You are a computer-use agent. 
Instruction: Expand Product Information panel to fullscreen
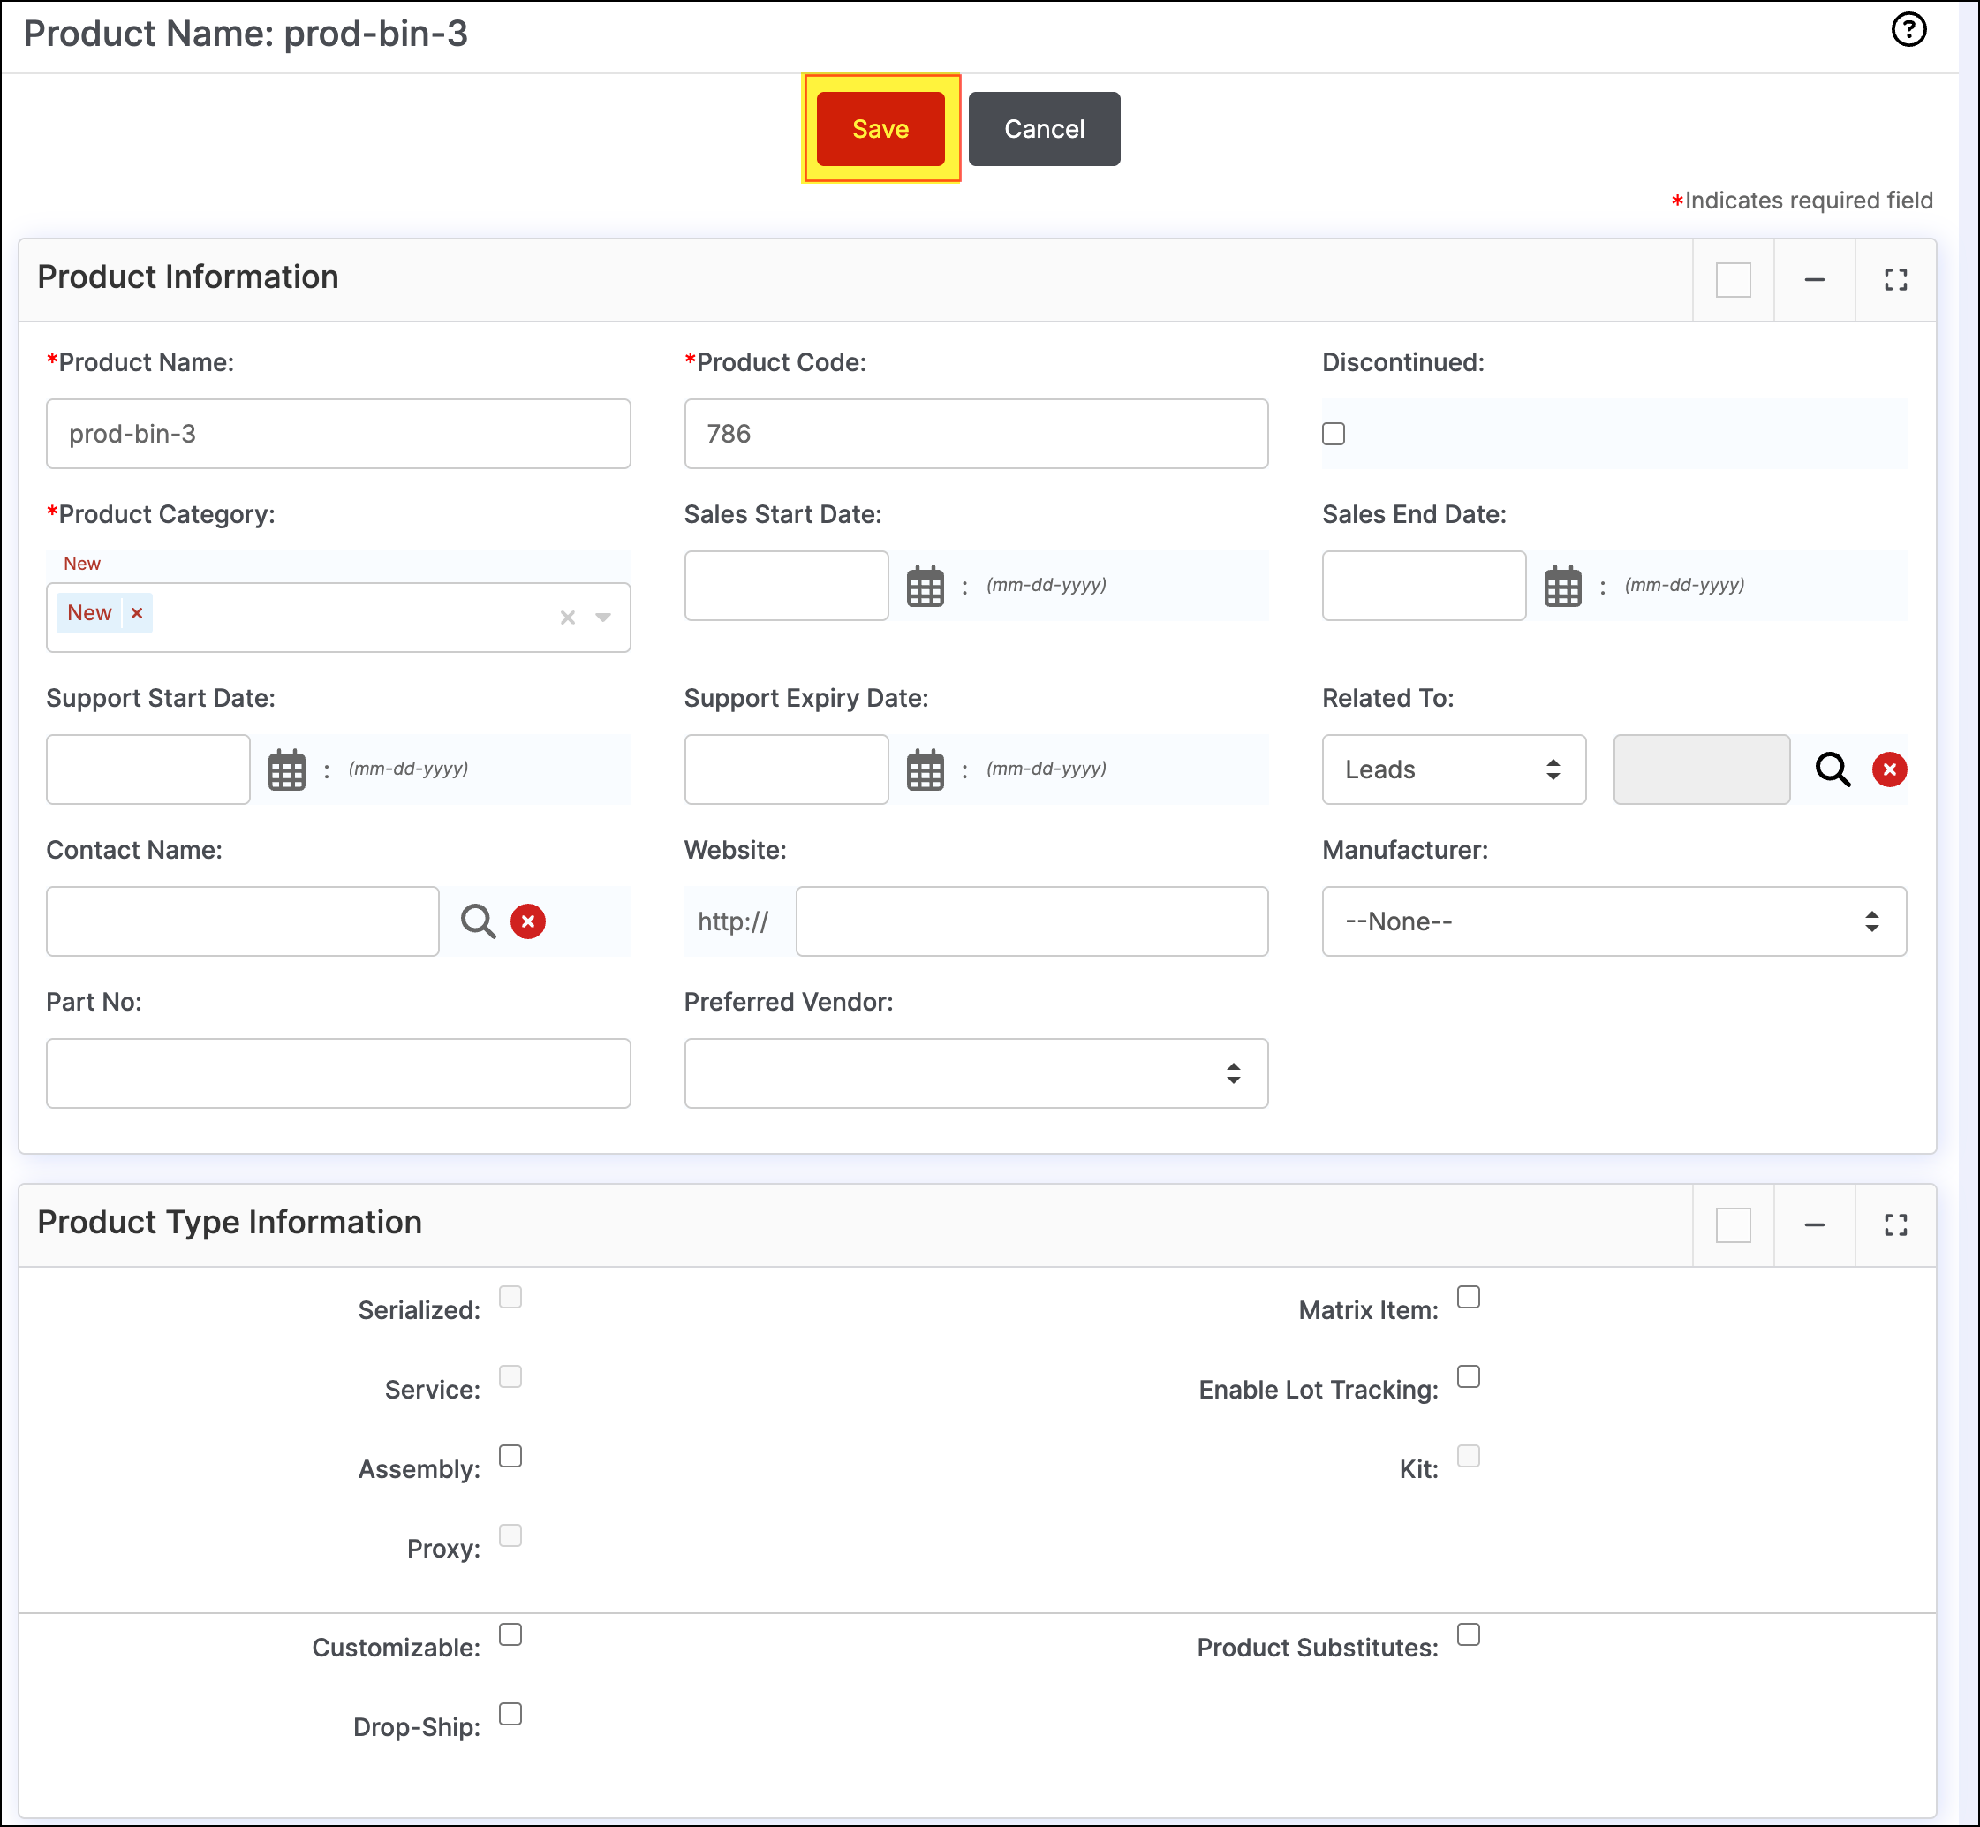click(1895, 280)
